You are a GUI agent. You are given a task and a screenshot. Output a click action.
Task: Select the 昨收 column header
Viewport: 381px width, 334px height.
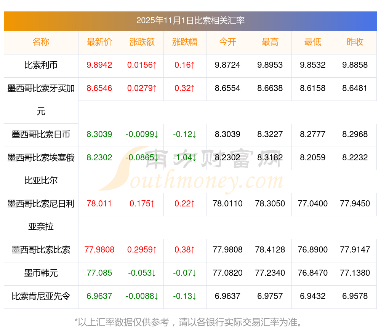pyautogui.click(x=355, y=42)
